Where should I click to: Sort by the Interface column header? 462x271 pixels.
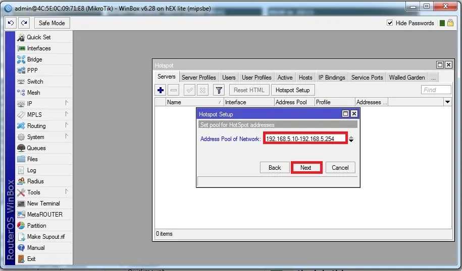pos(249,102)
